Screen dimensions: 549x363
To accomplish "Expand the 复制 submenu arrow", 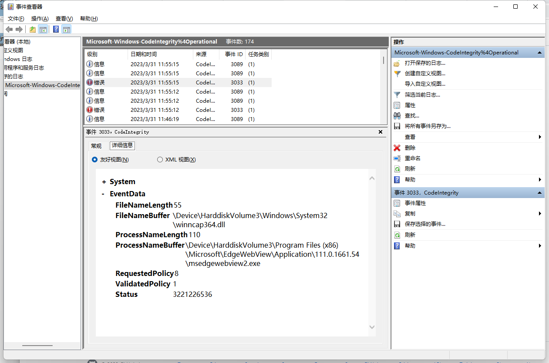I will (540, 213).
